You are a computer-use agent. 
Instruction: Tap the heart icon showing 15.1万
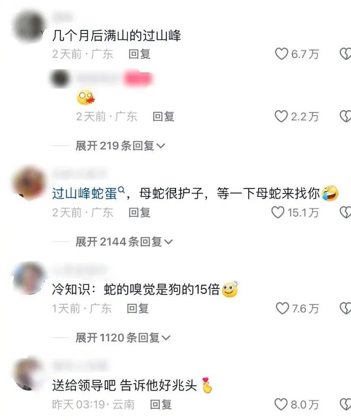278,212
